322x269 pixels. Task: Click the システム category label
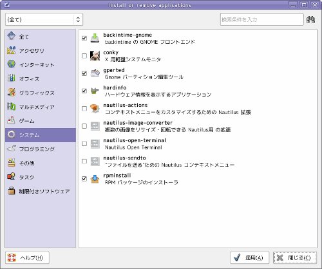[x=29, y=135]
